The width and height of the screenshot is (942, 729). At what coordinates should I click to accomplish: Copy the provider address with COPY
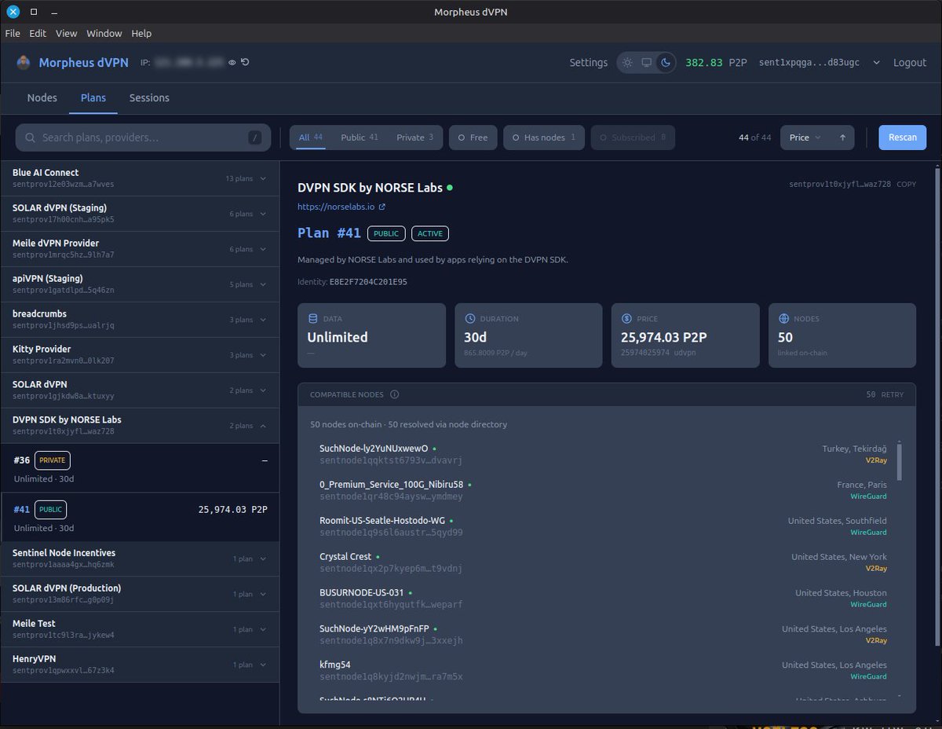906,184
